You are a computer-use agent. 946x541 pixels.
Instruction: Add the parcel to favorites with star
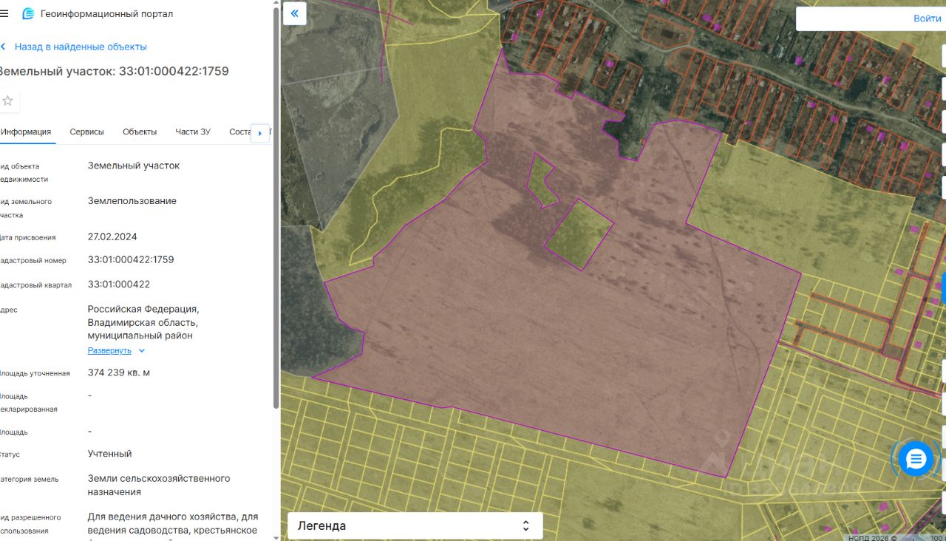coord(7,101)
